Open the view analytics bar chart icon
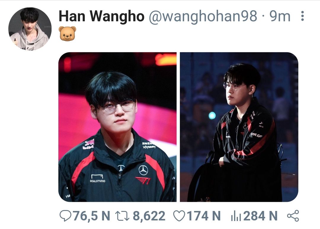 (x=236, y=216)
